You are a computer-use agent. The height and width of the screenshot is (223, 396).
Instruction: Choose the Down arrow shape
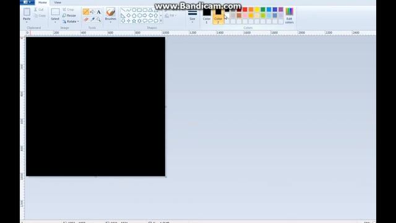[123, 21]
